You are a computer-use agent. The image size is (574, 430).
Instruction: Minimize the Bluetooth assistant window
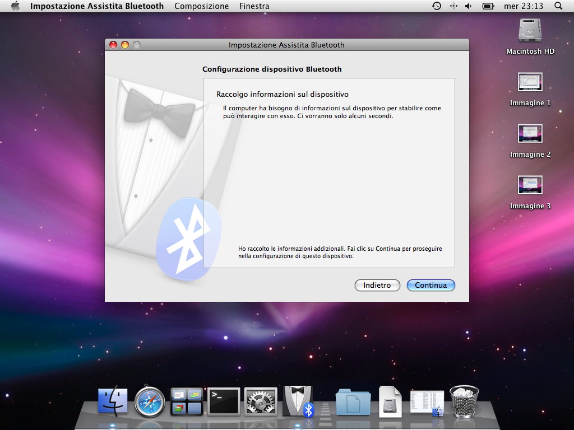(125, 45)
